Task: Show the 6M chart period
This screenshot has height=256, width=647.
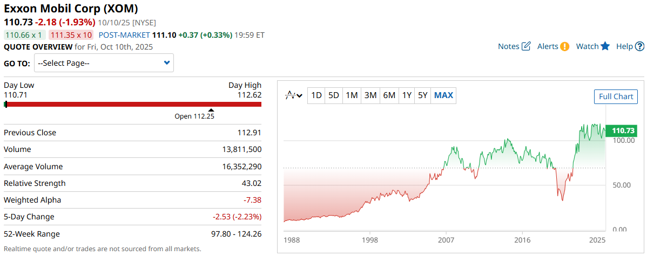Action: click(x=389, y=95)
